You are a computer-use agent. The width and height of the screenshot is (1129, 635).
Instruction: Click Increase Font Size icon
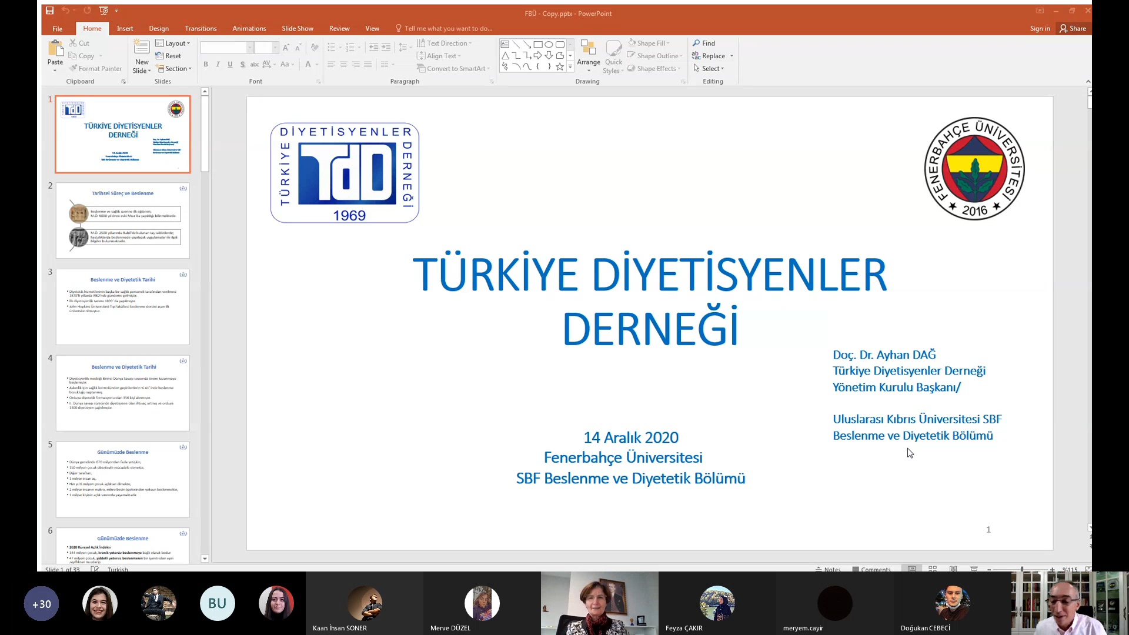click(286, 48)
